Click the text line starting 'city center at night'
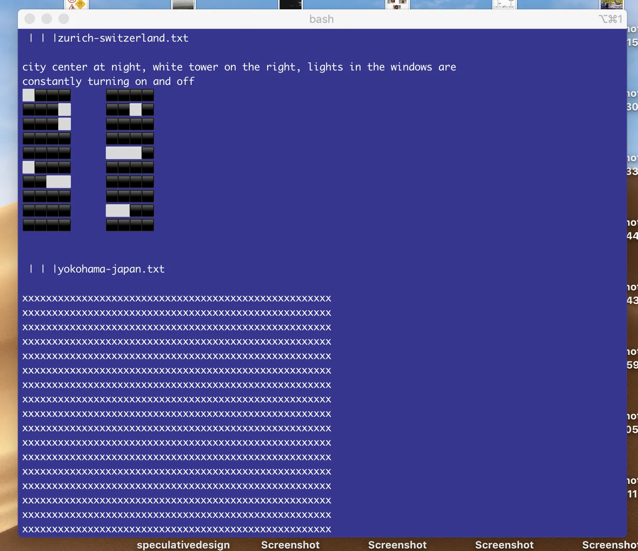The height and width of the screenshot is (551, 638). (x=239, y=67)
